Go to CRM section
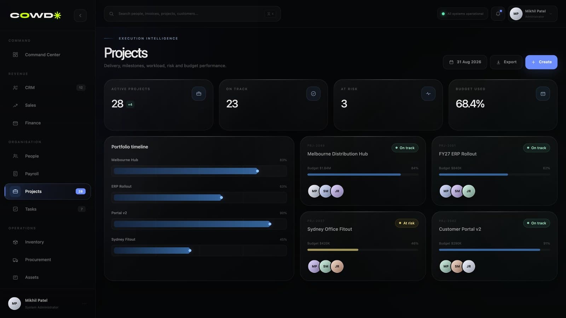Image resolution: width=566 pixels, height=318 pixels. tap(48, 88)
